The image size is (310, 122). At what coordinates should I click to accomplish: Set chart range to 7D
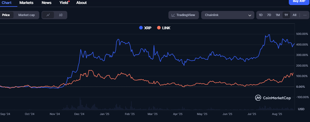(269, 15)
